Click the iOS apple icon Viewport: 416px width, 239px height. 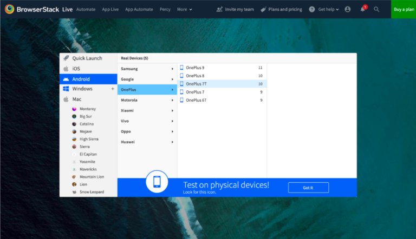pos(66,69)
